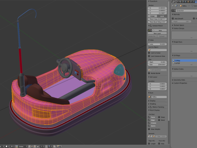Uncheck the Edges overlay checkbox
The image size is (197, 148).
(x=149, y=120)
